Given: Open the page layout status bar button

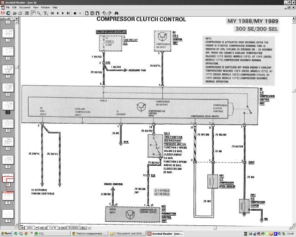Looking at the screenshot, I should pyautogui.click(x=83, y=228).
